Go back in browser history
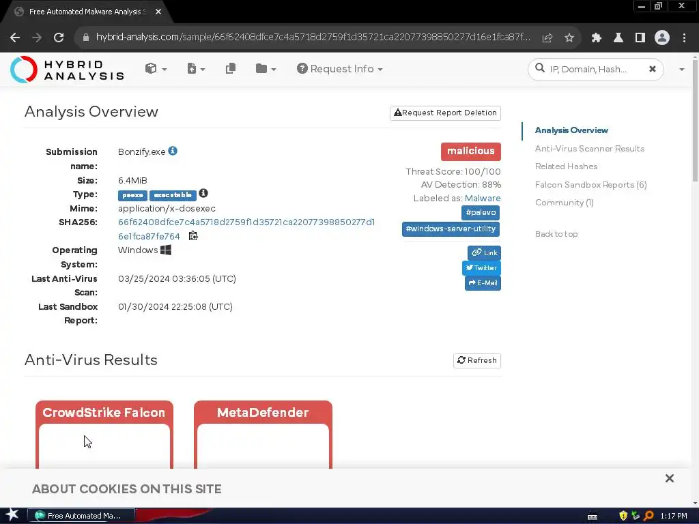The width and height of the screenshot is (699, 524). click(15, 38)
